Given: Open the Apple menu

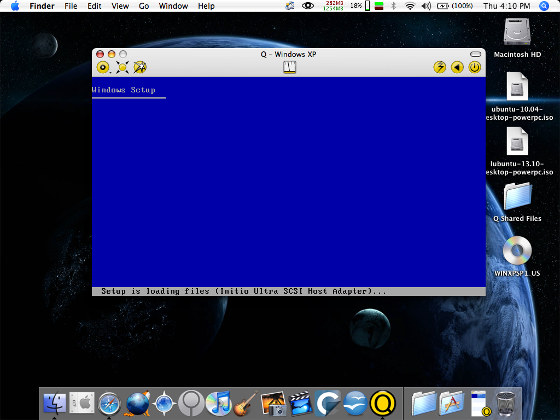Looking at the screenshot, I should tap(15, 6).
